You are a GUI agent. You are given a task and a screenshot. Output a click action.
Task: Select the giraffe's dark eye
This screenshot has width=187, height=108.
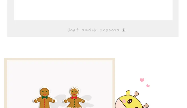coord(130,101)
